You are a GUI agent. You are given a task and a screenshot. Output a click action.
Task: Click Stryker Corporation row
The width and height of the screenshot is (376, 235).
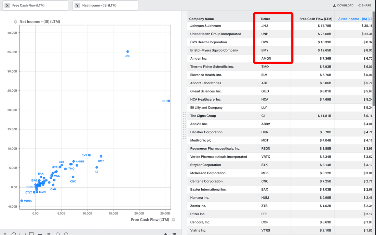280,165
